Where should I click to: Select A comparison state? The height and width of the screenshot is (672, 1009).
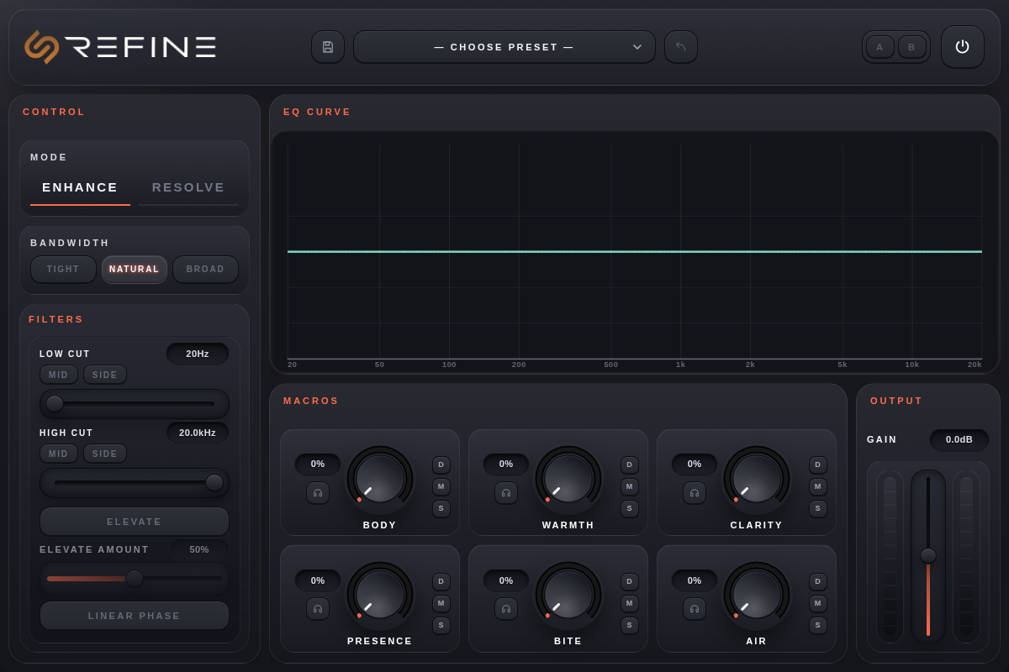click(x=880, y=47)
